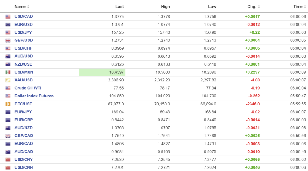Sort by the Chg. column sort arrows
308x171 pixels.
point(259,7)
